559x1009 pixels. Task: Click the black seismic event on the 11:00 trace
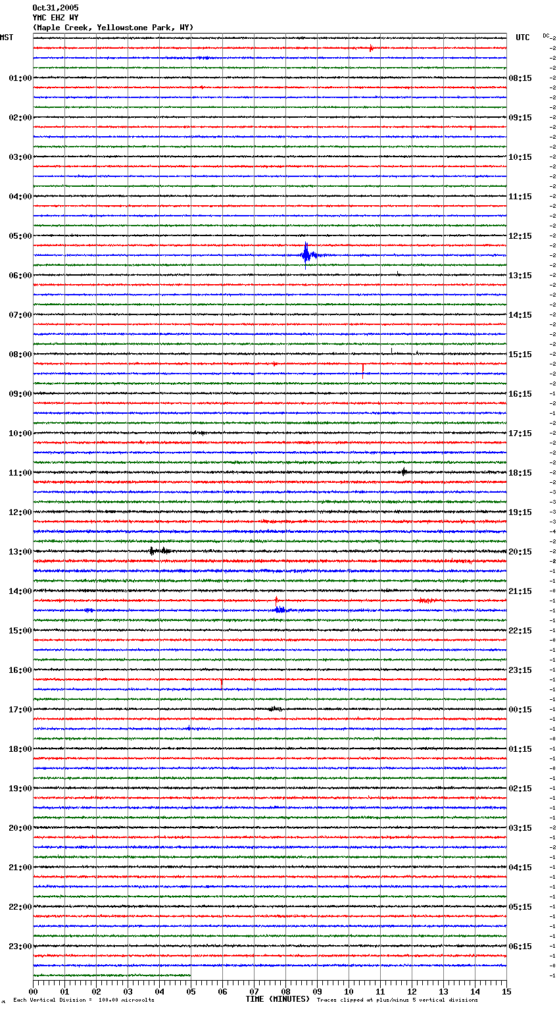click(404, 472)
